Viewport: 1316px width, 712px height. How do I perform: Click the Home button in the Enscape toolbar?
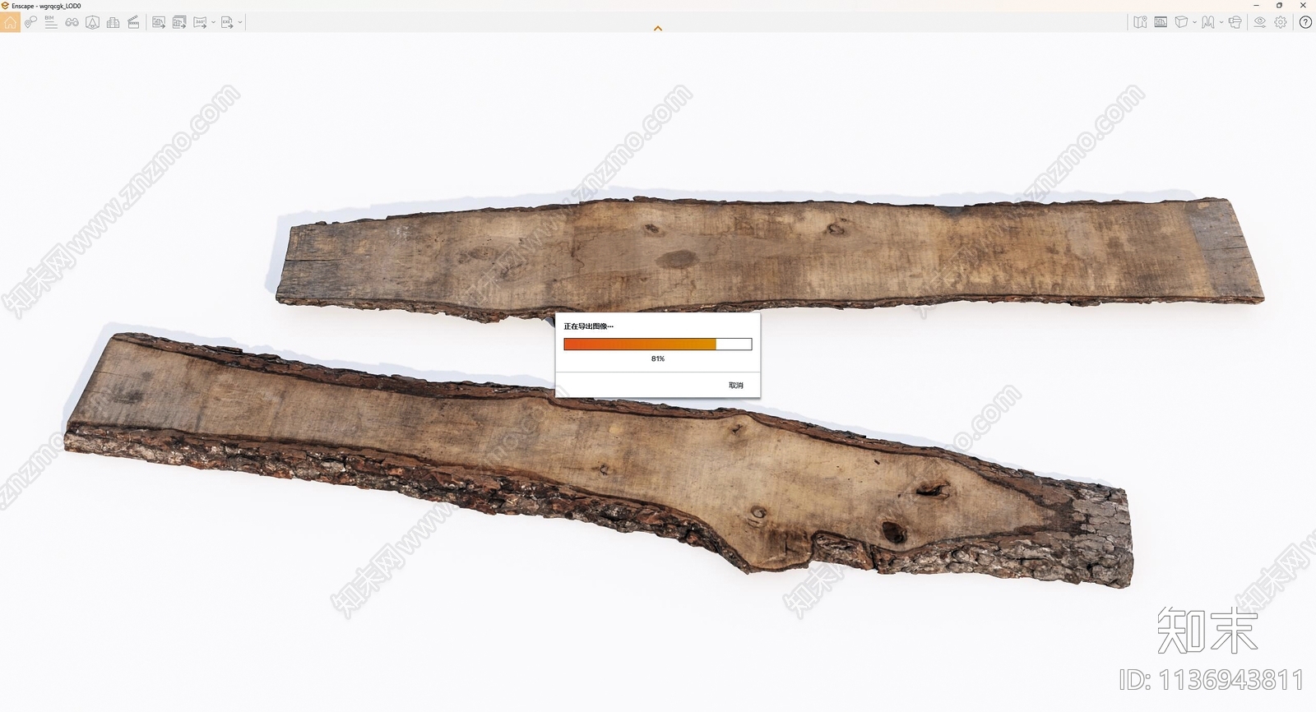tap(10, 22)
